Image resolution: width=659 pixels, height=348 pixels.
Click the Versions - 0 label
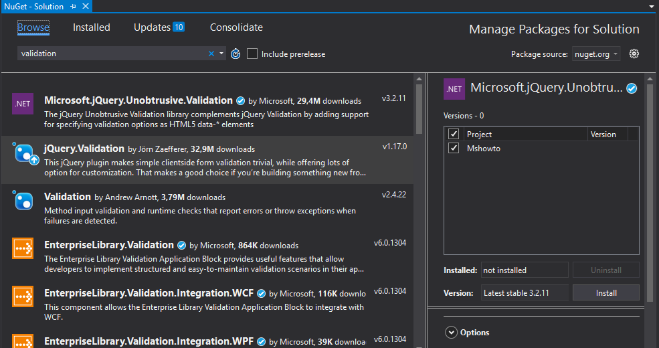click(x=464, y=116)
